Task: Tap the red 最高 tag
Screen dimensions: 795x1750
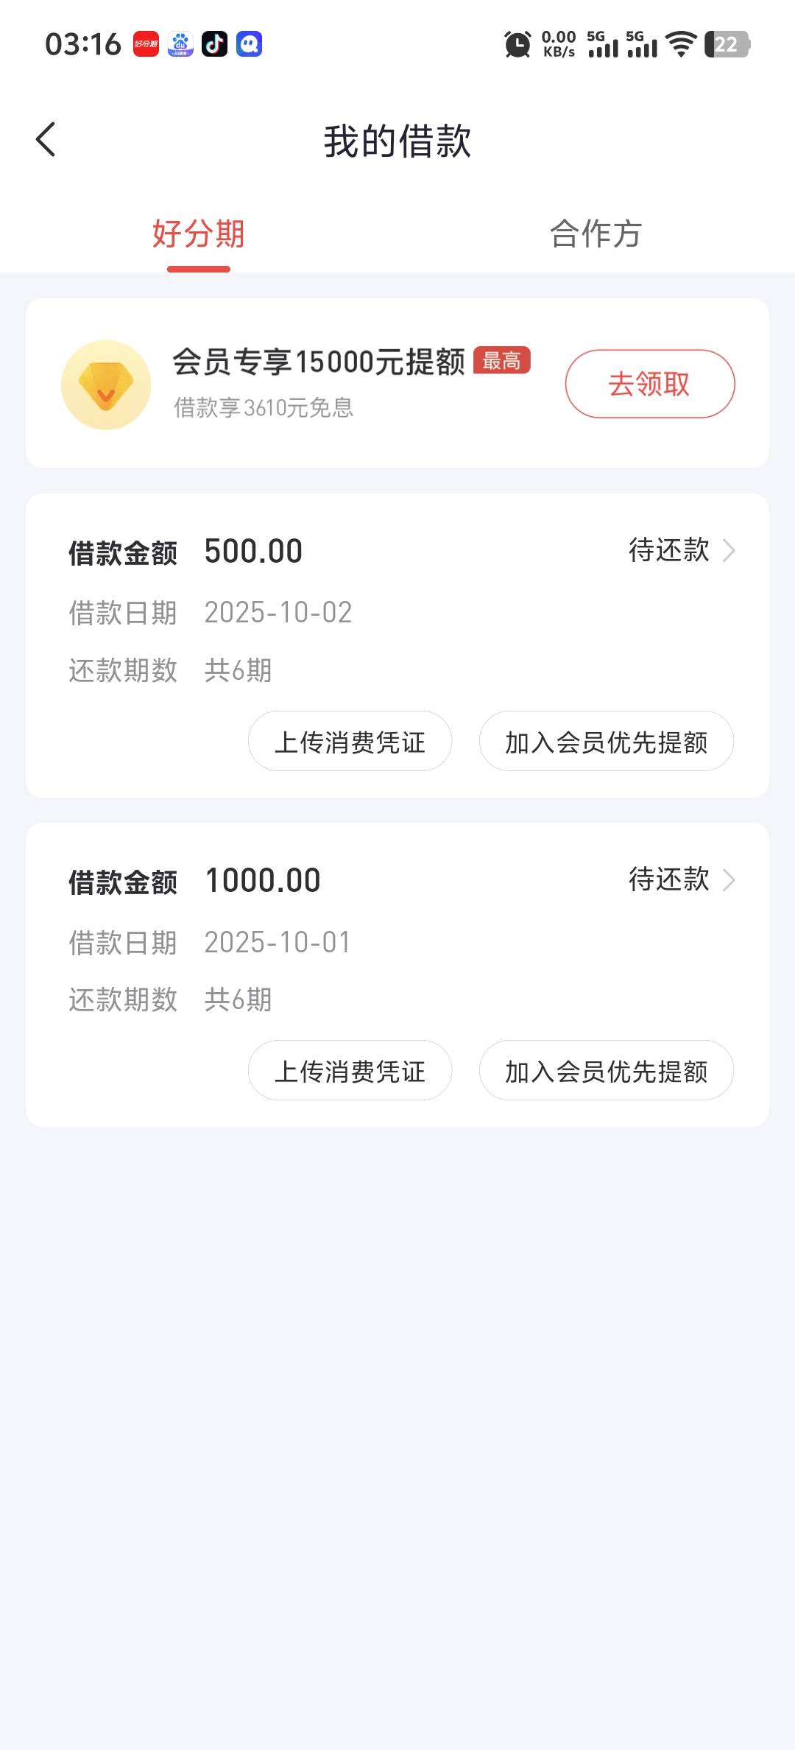Action: point(501,360)
